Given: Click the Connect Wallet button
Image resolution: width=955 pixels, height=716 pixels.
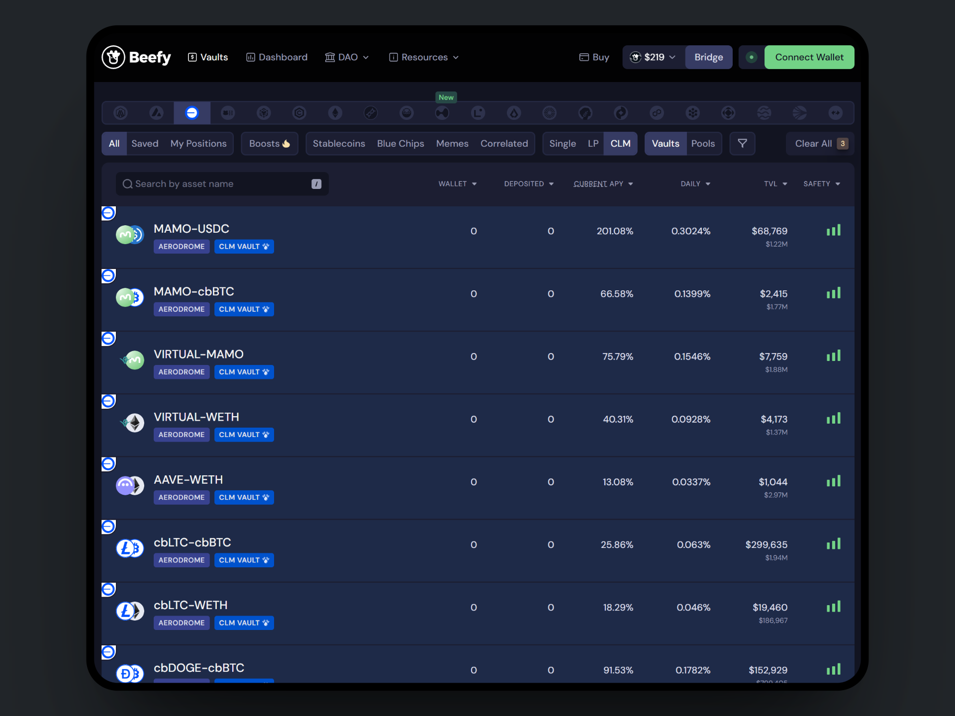Looking at the screenshot, I should coord(809,57).
